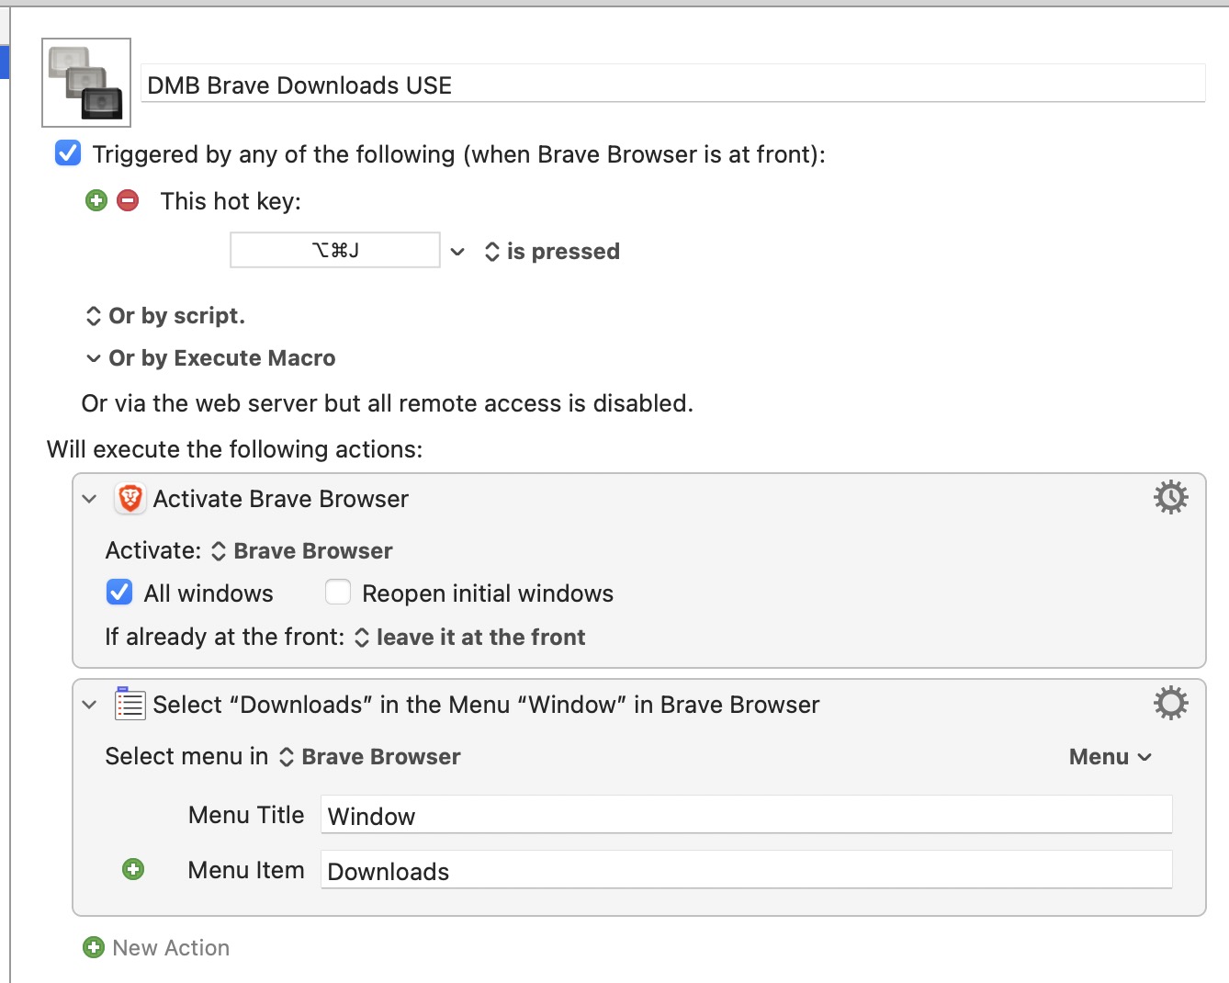Click the green New Action plus icon
1229x983 pixels.
coord(94,947)
